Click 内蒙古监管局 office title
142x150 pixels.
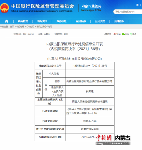(x=92, y=6)
